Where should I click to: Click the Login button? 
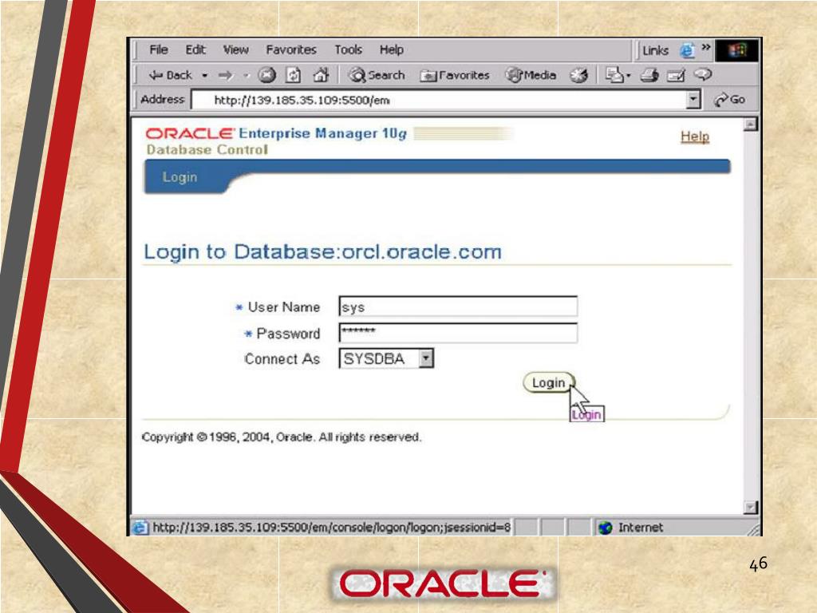(x=549, y=382)
